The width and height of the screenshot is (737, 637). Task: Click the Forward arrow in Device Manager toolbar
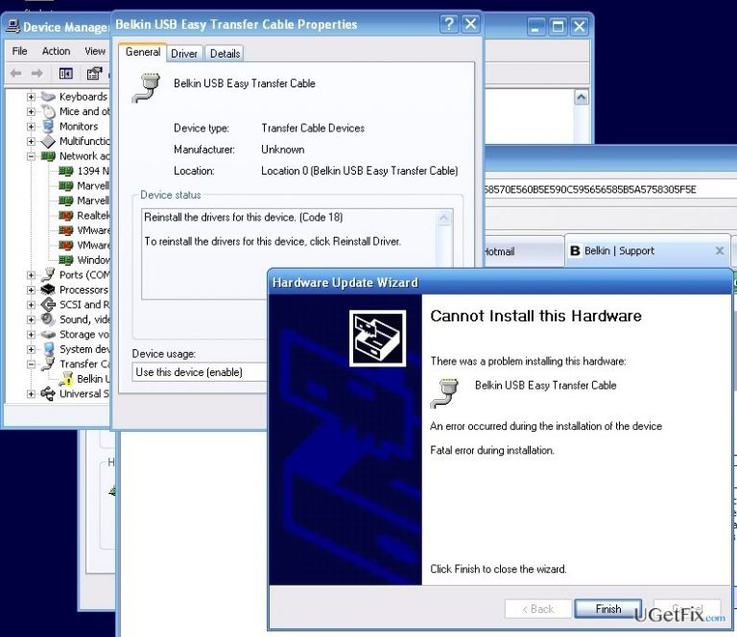[37, 73]
